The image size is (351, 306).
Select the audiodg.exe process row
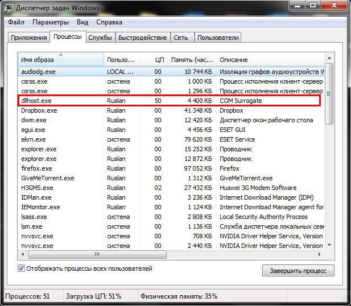(x=171, y=72)
